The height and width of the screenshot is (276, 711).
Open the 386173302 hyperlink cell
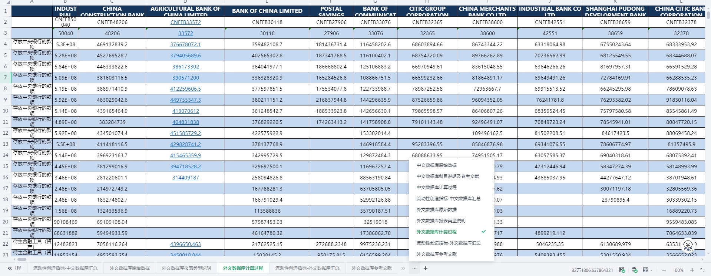(x=185, y=67)
